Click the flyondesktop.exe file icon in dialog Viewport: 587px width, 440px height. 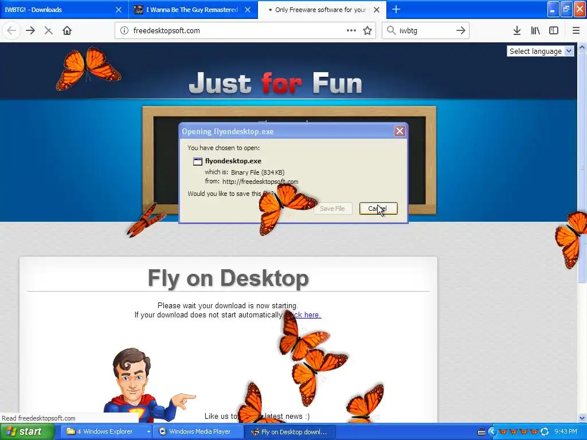[x=197, y=161]
